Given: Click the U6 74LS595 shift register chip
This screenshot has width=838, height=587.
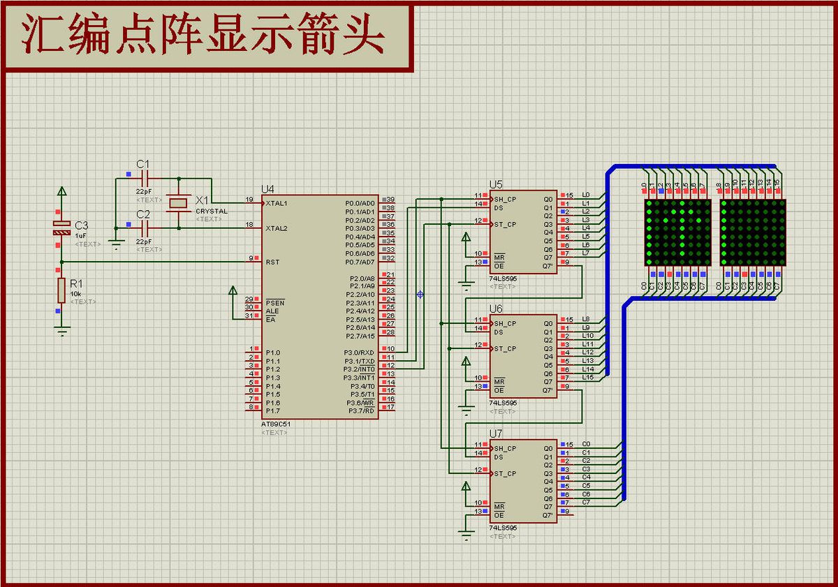Looking at the screenshot, I should [x=524, y=356].
